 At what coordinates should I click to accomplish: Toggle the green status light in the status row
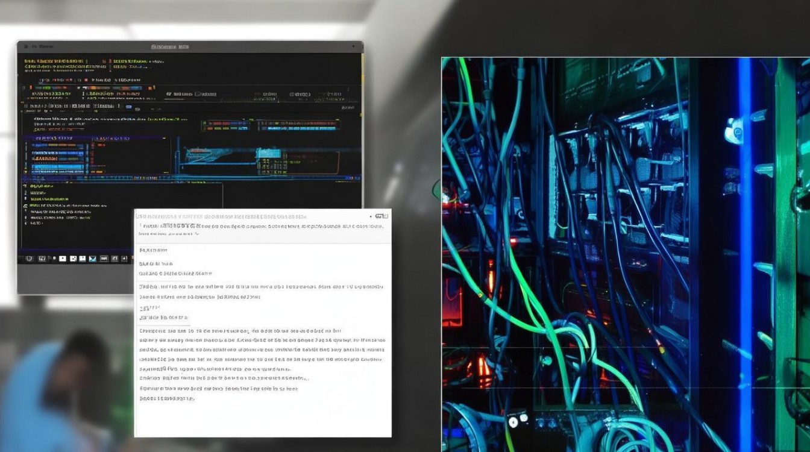tap(47, 89)
